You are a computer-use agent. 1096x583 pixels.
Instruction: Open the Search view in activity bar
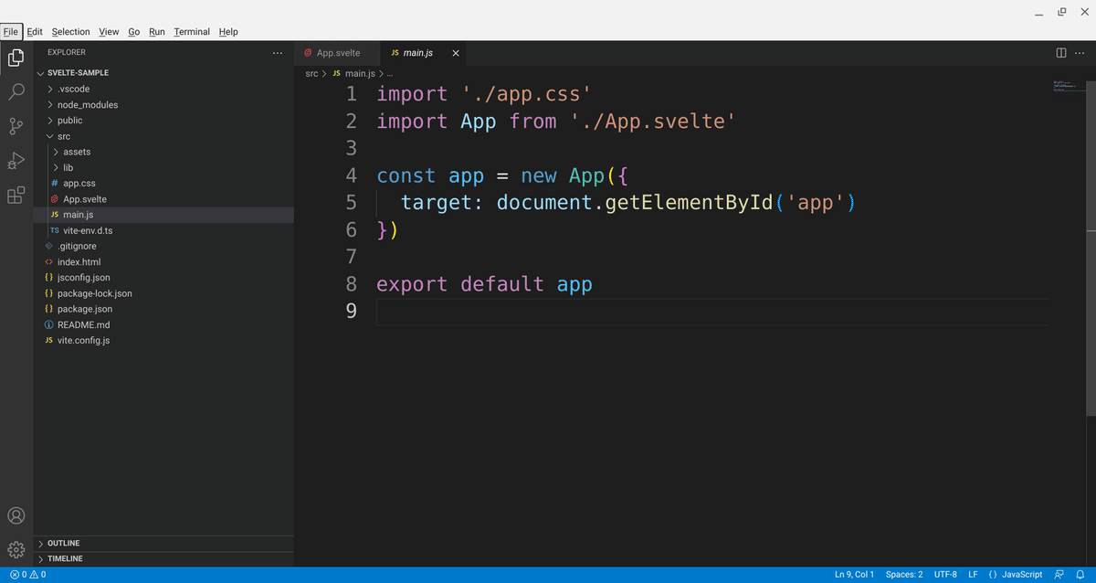16,92
